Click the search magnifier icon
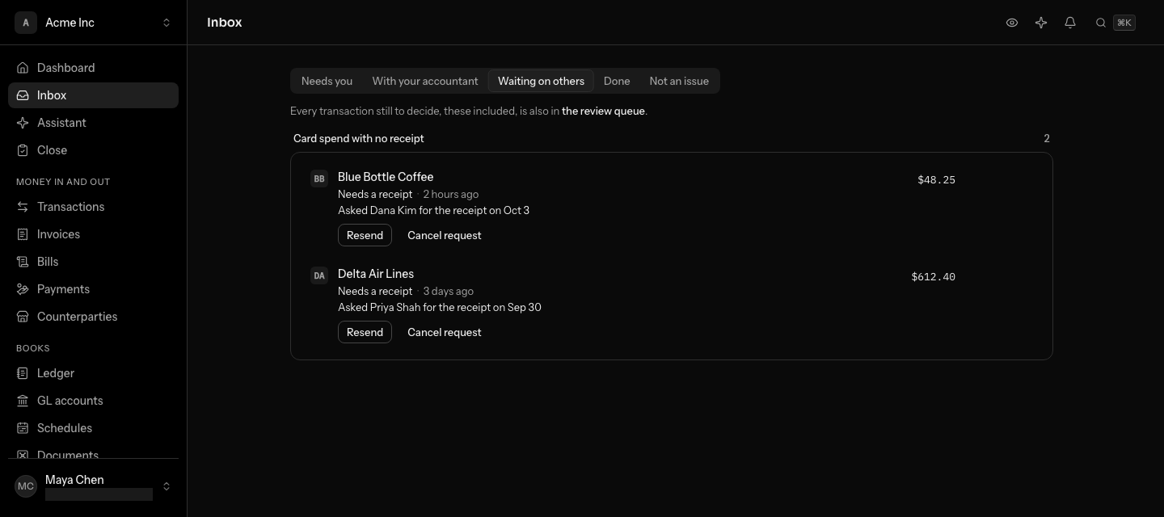 pos(1100,23)
